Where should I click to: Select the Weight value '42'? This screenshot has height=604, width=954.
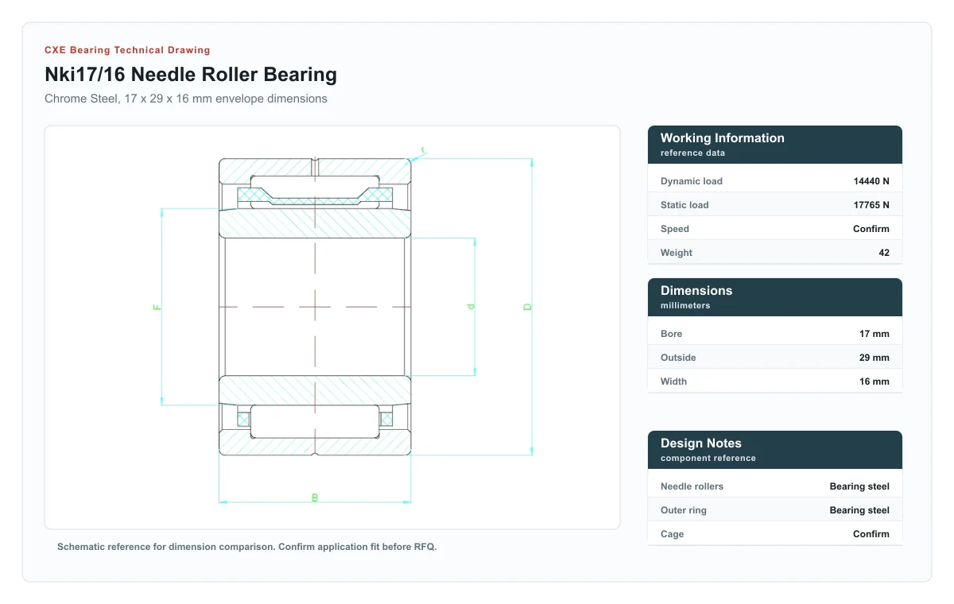(884, 253)
